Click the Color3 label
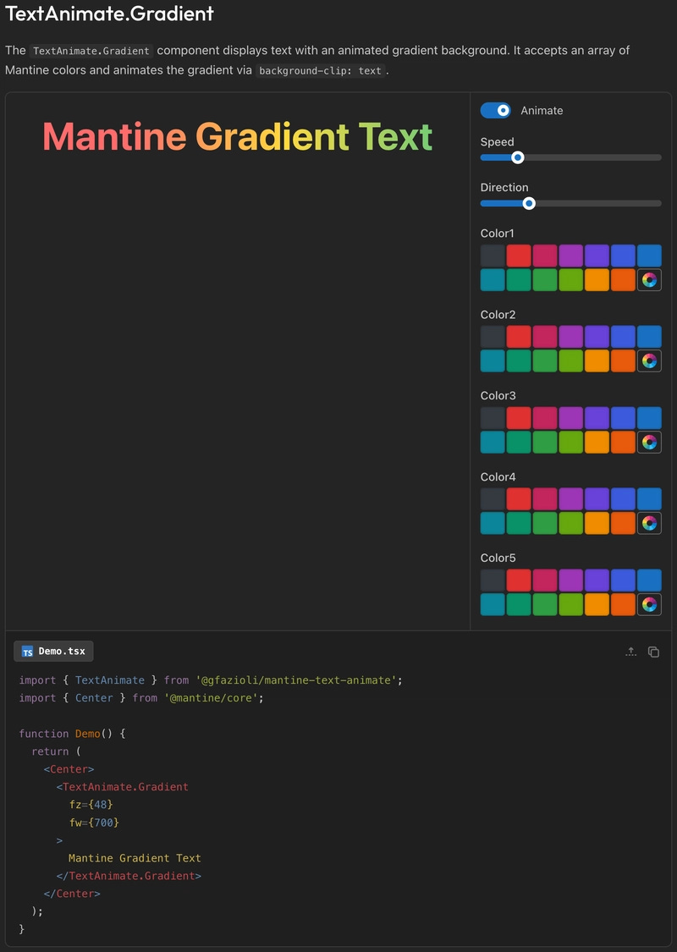This screenshot has width=677, height=952. (x=498, y=395)
